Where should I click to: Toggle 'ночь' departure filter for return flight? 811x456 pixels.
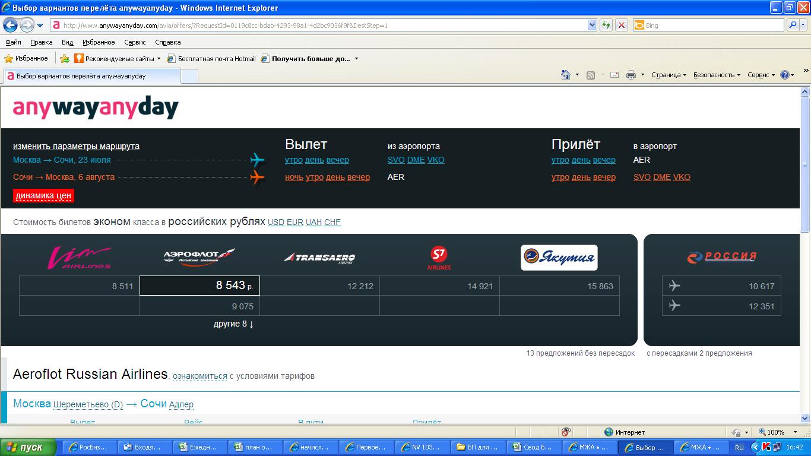(294, 177)
